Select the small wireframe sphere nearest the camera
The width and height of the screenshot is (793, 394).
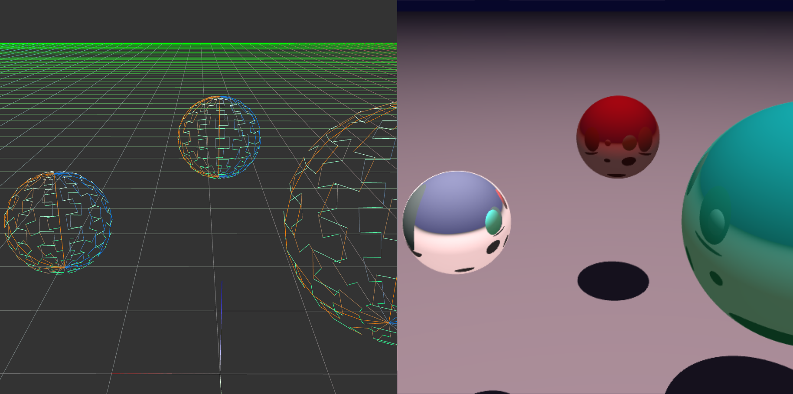(x=58, y=222)
